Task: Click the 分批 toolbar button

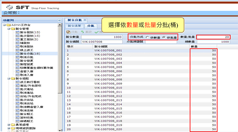Action: (72, 32)
